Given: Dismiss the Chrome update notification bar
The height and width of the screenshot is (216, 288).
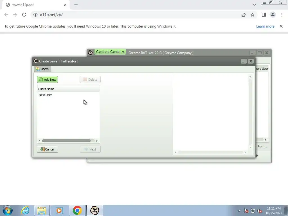Looking at the screenshot, I should point(281,26).
